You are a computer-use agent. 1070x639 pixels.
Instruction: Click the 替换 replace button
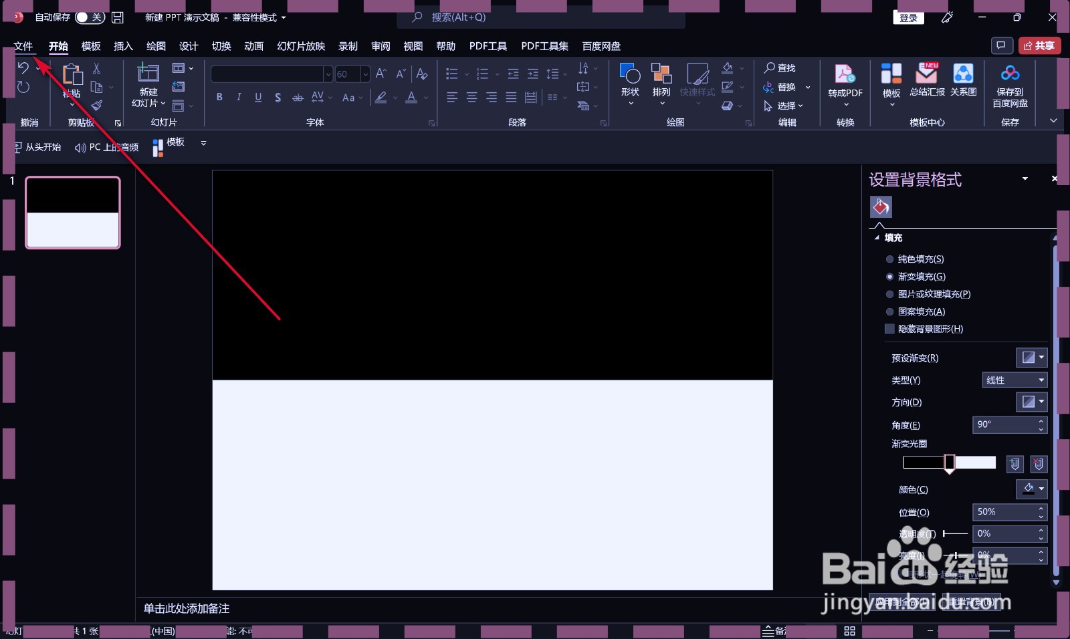tap(780, 87)
